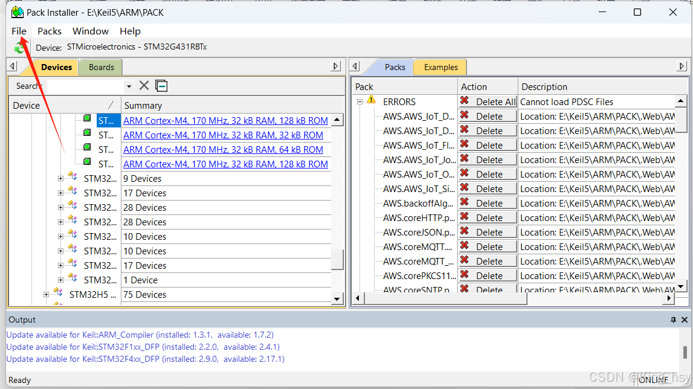Click scroll-down arrow of devices list
The image size is (693, 389).
(x=337, y=299)
